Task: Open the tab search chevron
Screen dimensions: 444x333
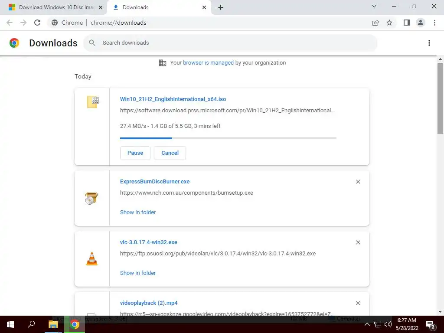Action: (x=374, y=6)
